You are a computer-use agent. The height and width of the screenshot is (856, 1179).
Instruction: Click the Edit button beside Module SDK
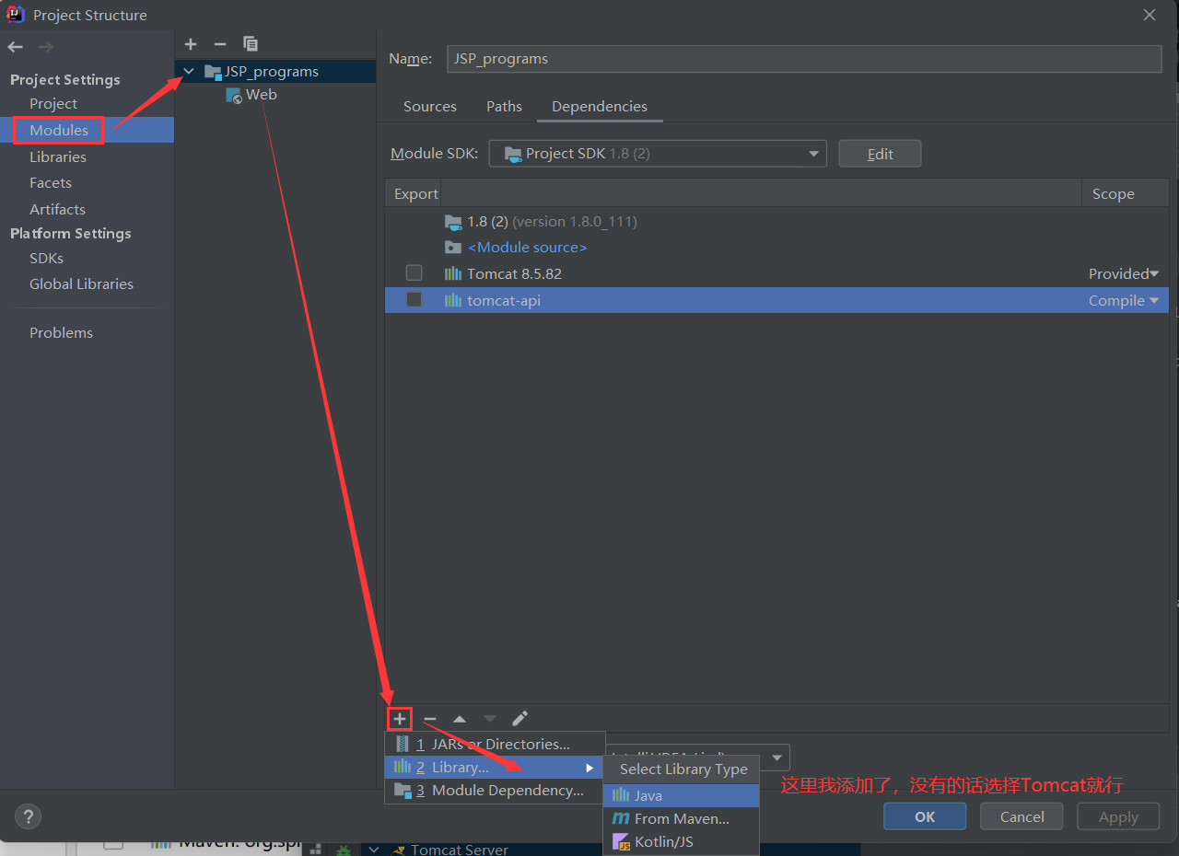click(x=880, y=154)
